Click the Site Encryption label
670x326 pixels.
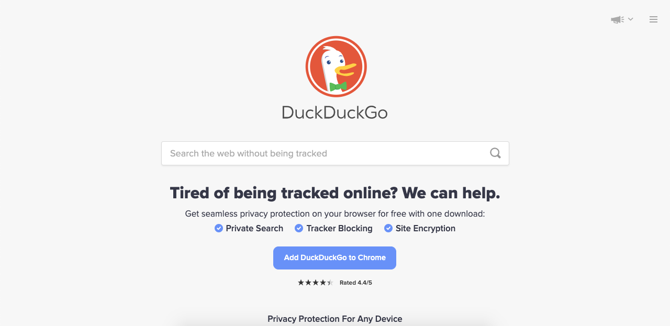click(426, 228)
